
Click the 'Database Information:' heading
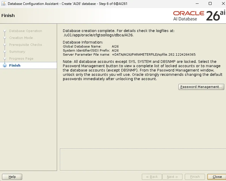tap(83, 42)
